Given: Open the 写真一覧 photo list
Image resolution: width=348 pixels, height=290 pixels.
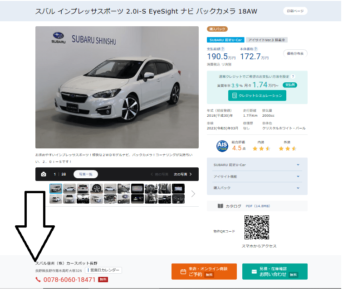Looking at the screenshot, I should pos(86,175).
